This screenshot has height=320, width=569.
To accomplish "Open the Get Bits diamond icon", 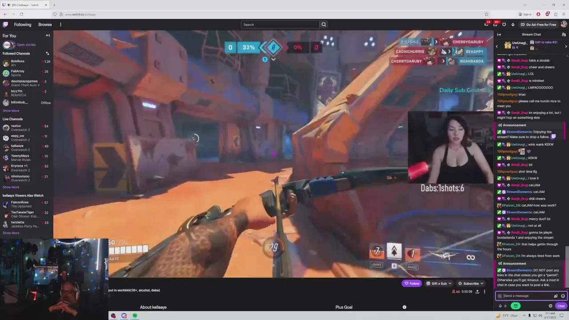I will 513,24.
